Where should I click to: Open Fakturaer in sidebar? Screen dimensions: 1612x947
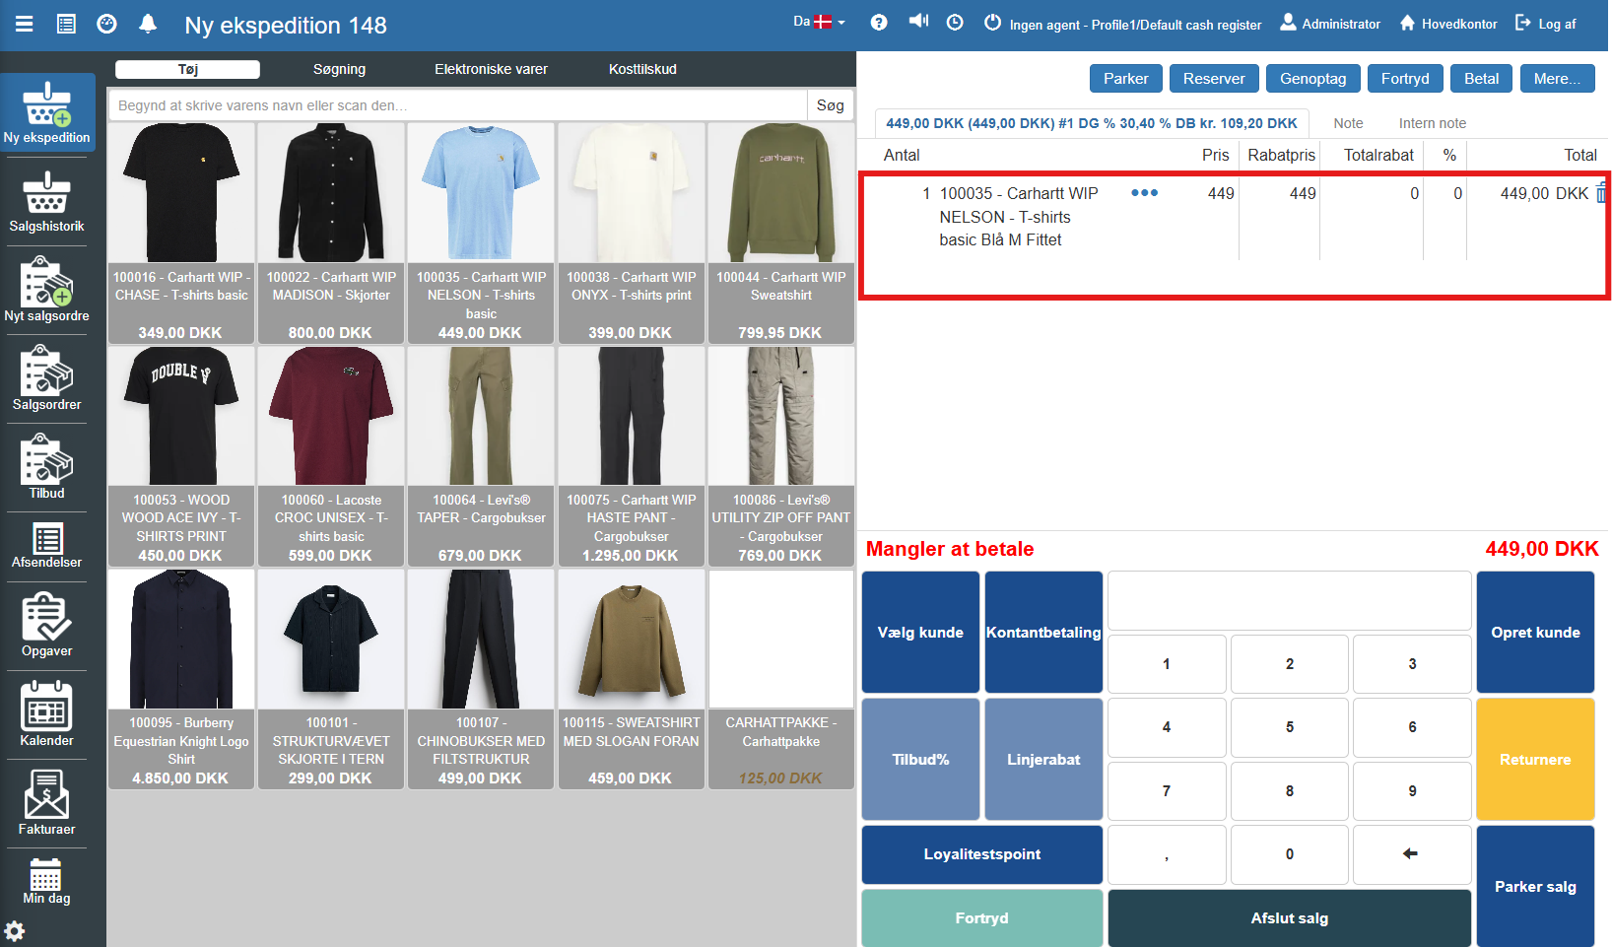pos(47,802)
